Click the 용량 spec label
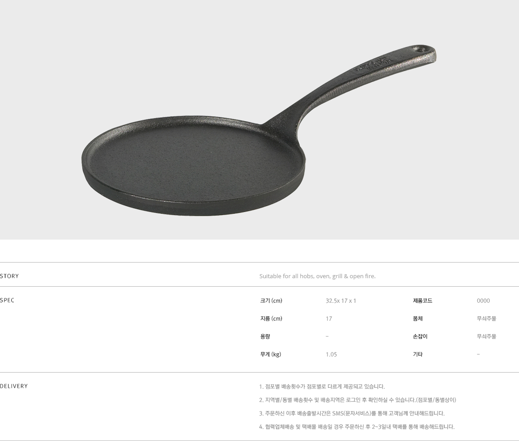The height and width of the screenshot is (441, 519). coord(265,336)
